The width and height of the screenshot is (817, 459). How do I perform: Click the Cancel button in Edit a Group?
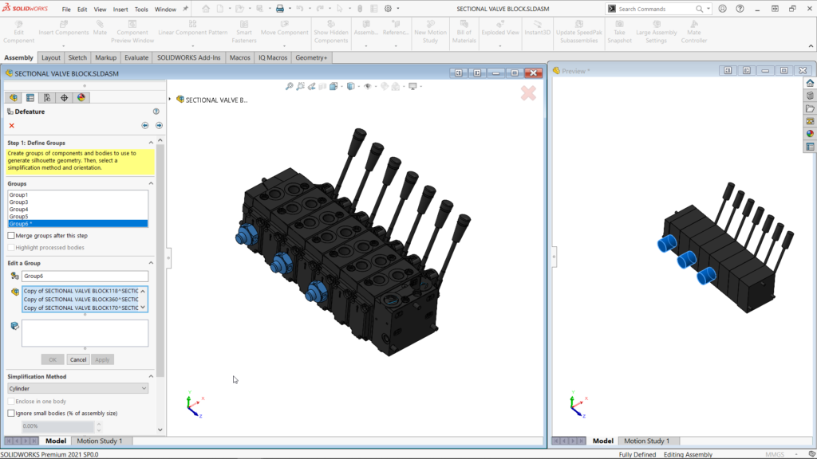tap(78, 359)
